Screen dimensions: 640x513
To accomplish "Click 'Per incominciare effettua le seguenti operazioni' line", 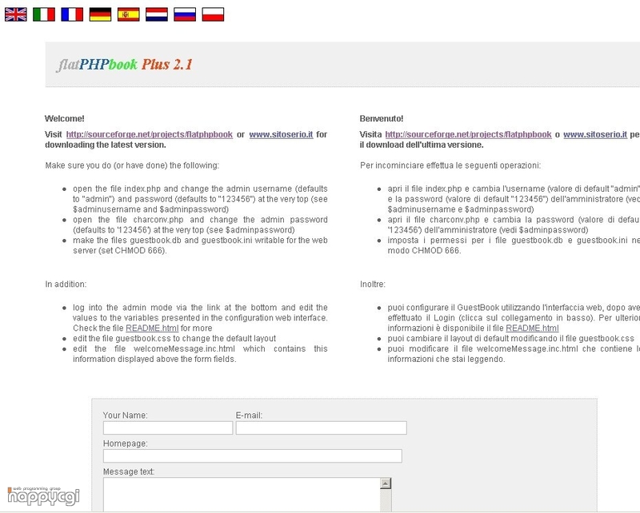I will pyautogui.click(x=450, y=165).
